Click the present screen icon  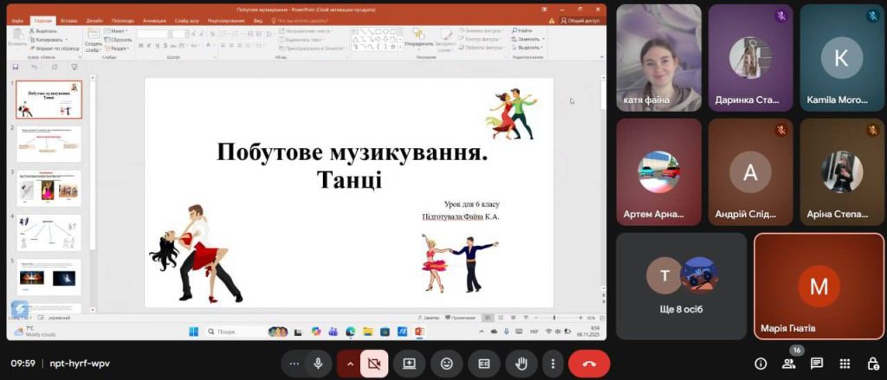pos(409,364)
